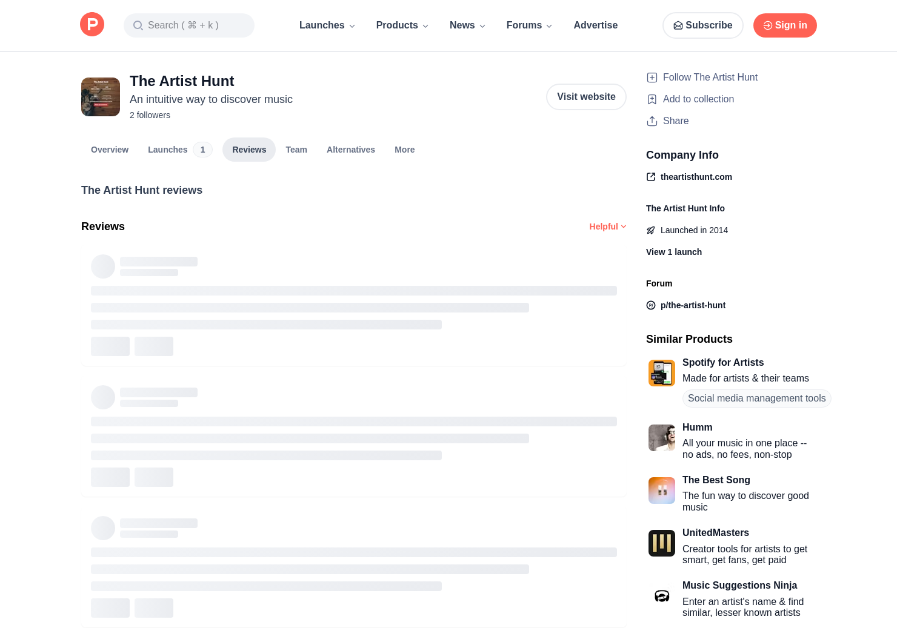Click the Add to collection bookmark icon
The width and height of the screenshot is (897, 628).
coord(652,99)
